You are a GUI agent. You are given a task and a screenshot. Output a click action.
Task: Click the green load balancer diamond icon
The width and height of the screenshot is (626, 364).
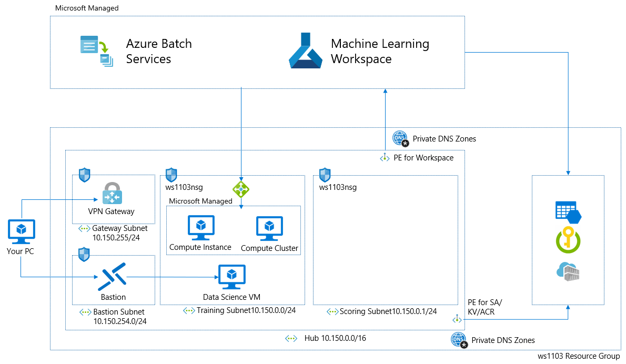(x=241, y=189)
